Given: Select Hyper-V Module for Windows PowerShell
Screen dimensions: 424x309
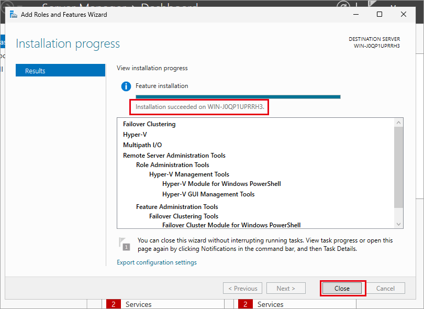Looking at the screenshot, I should point(221,184).
